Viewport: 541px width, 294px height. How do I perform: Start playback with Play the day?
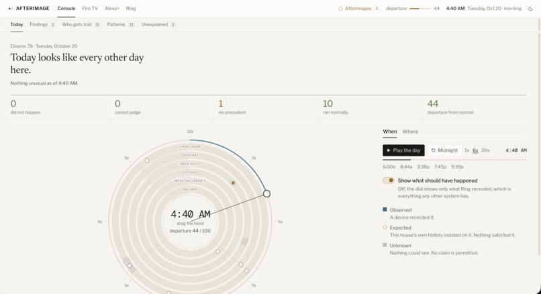403,150
